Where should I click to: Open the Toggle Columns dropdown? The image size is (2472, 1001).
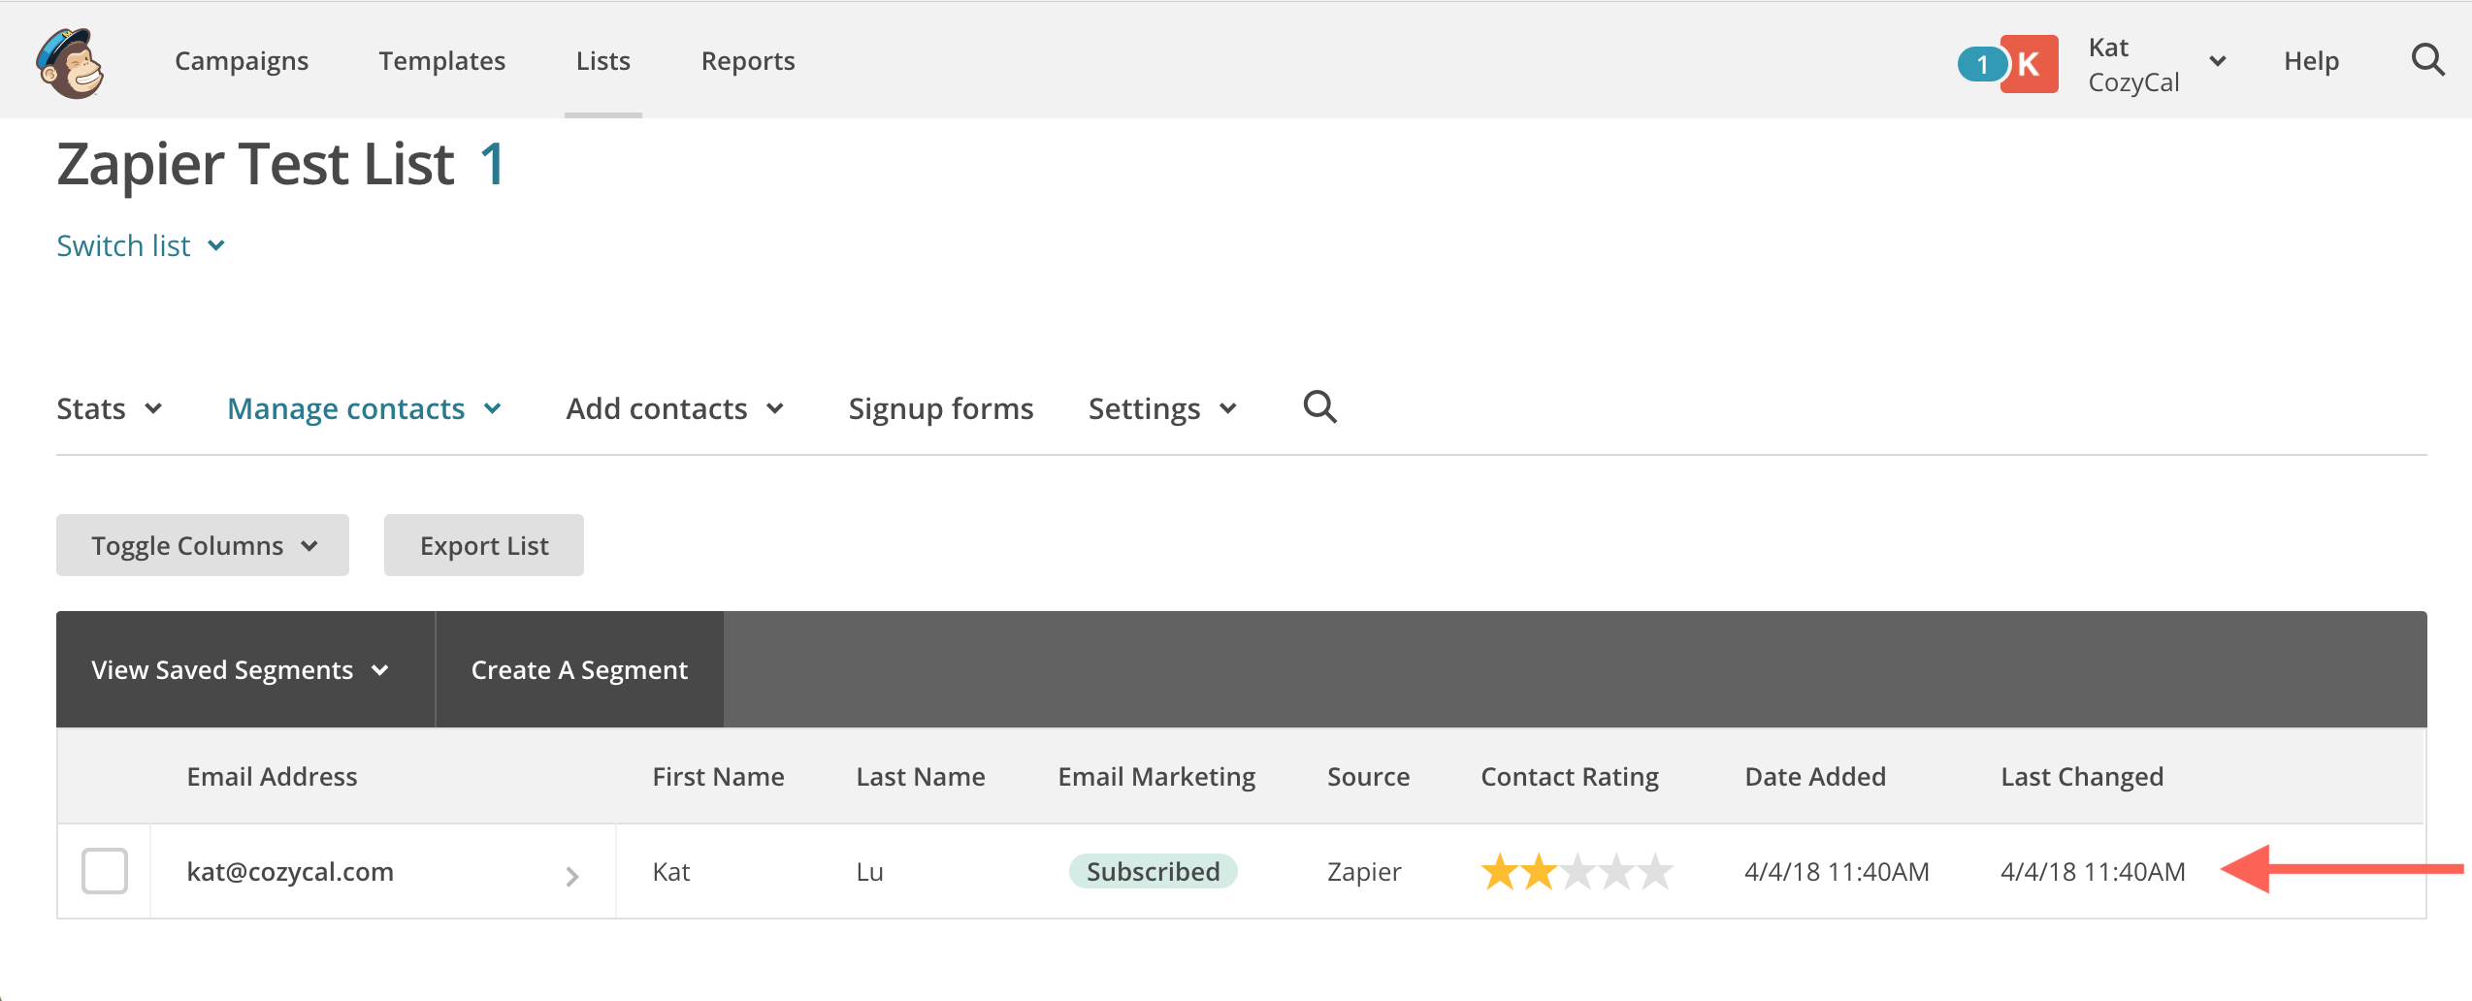[203, 546]
